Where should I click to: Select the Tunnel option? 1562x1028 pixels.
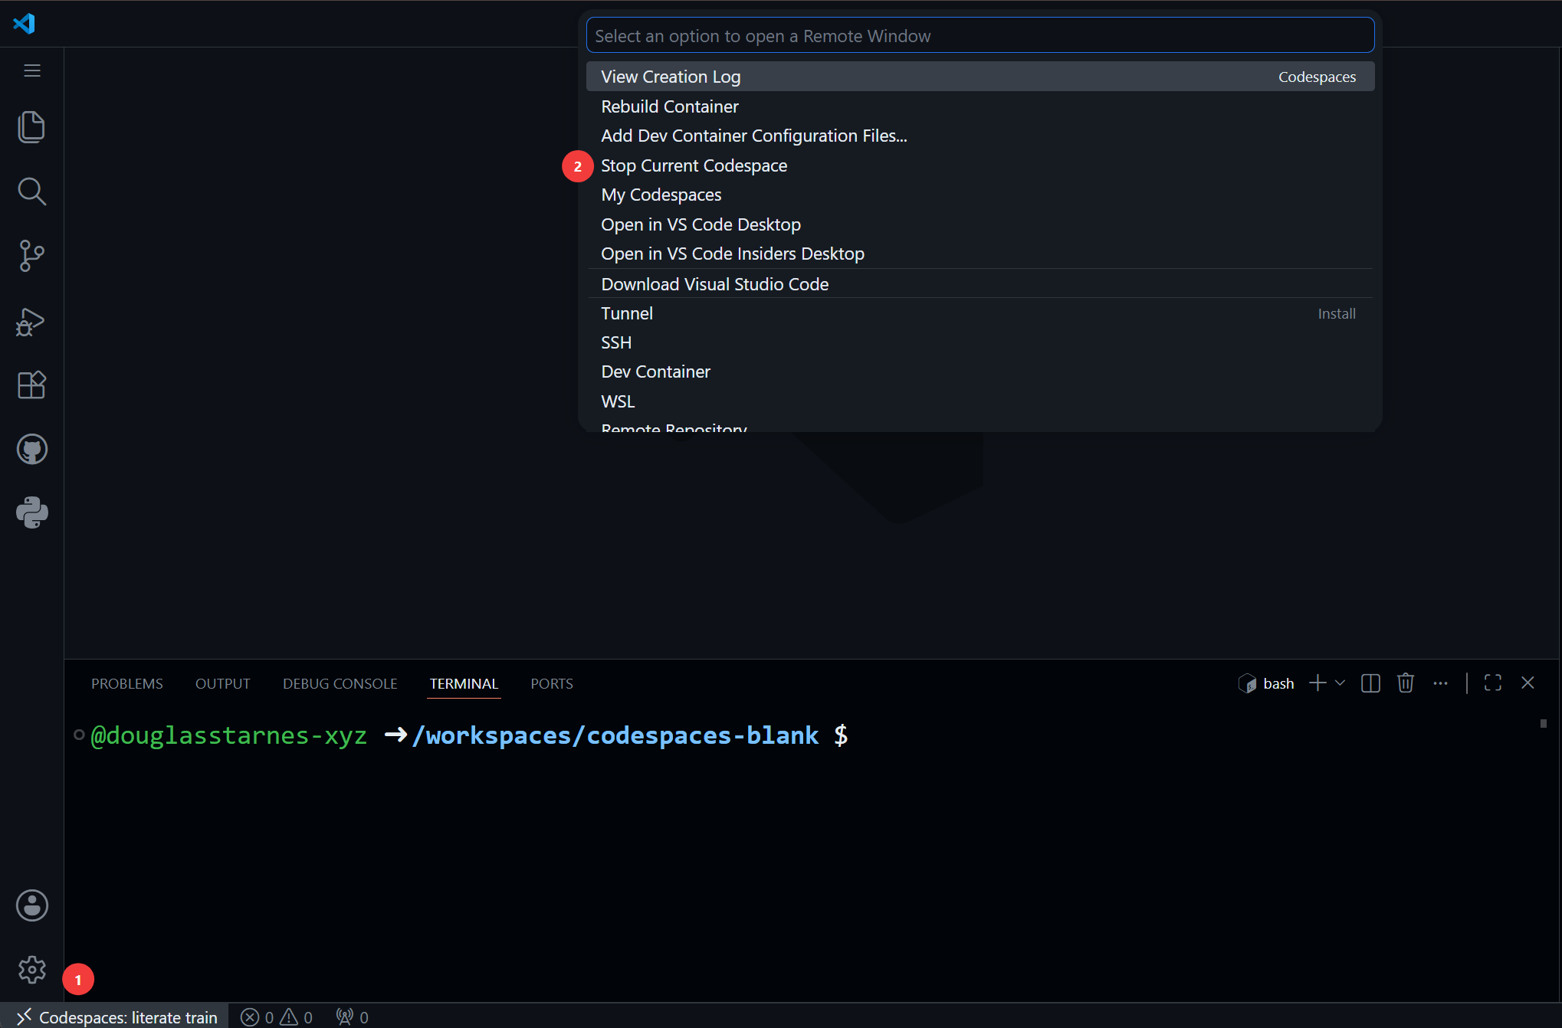tap(980, 313)
